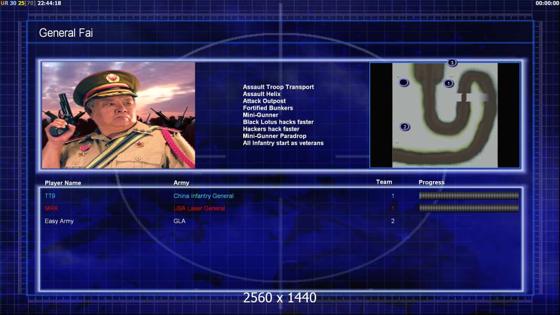The height and width of the screenshot is (315, 560).
Task: Click MRK loading progress bar
Action: tap(469, 208)
